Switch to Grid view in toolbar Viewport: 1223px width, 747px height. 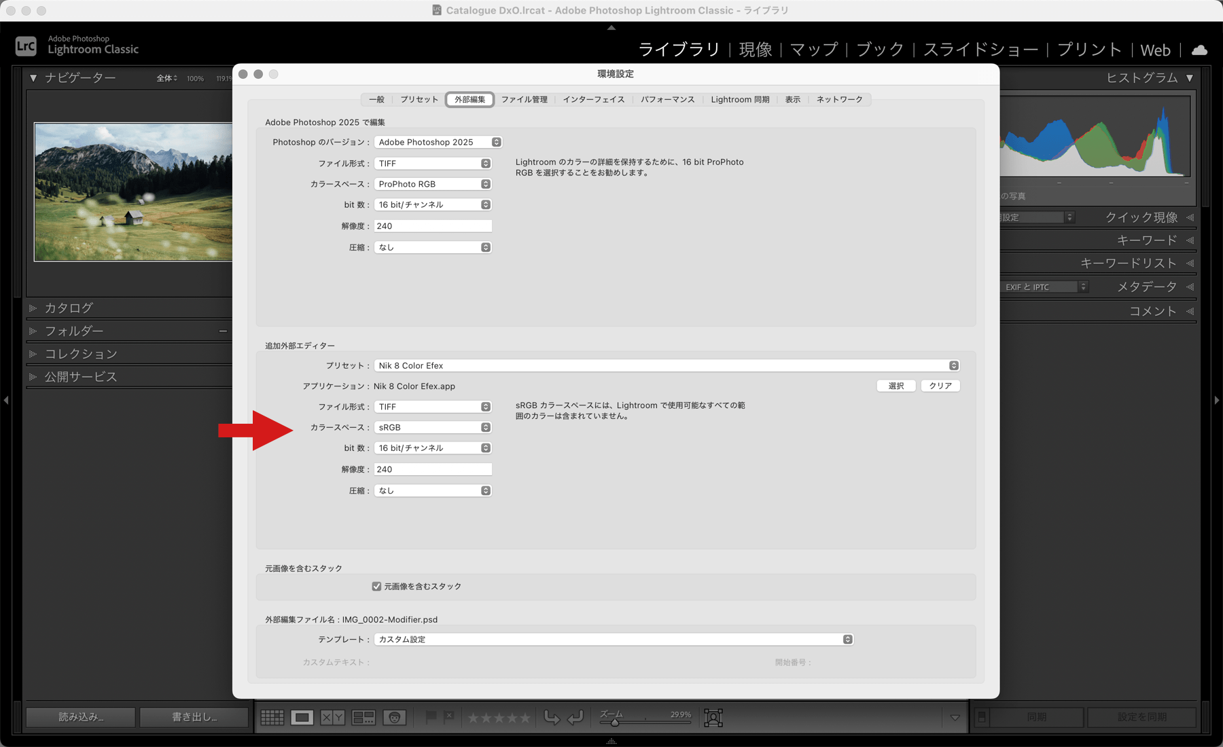(x=272, y=717)
